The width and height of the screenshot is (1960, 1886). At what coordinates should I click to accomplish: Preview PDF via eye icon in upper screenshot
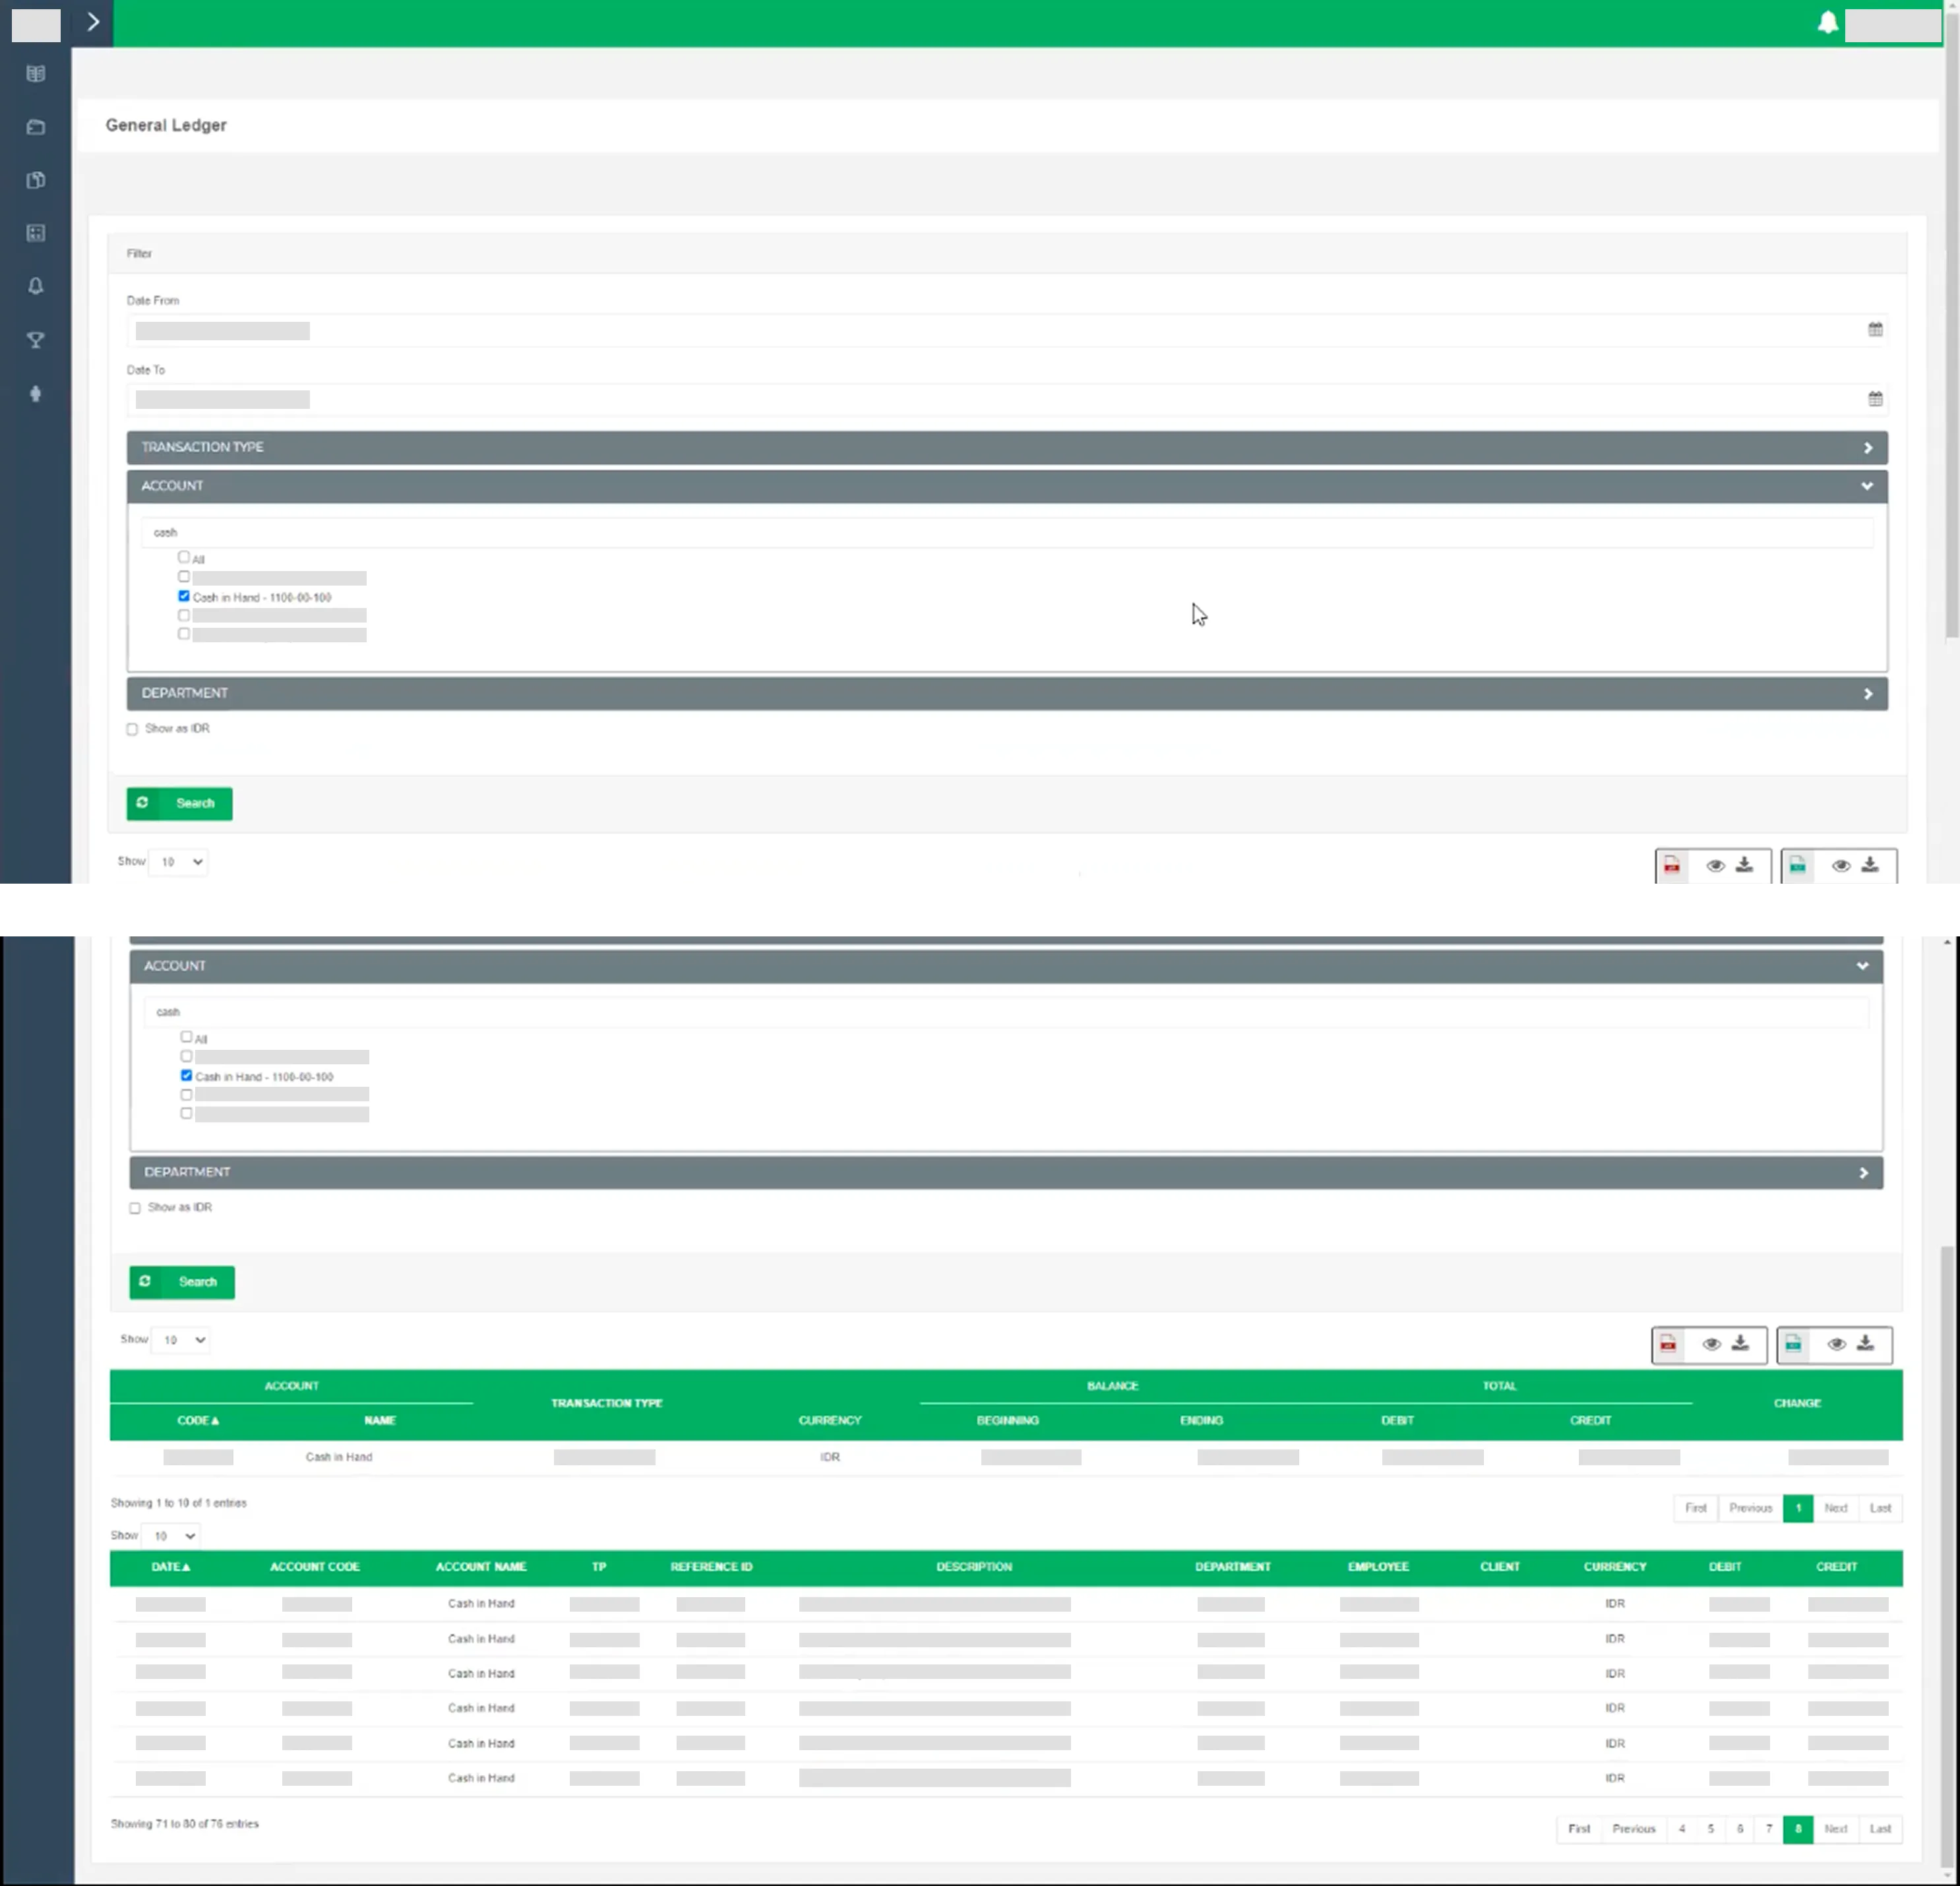click(x=1716, y=866)
